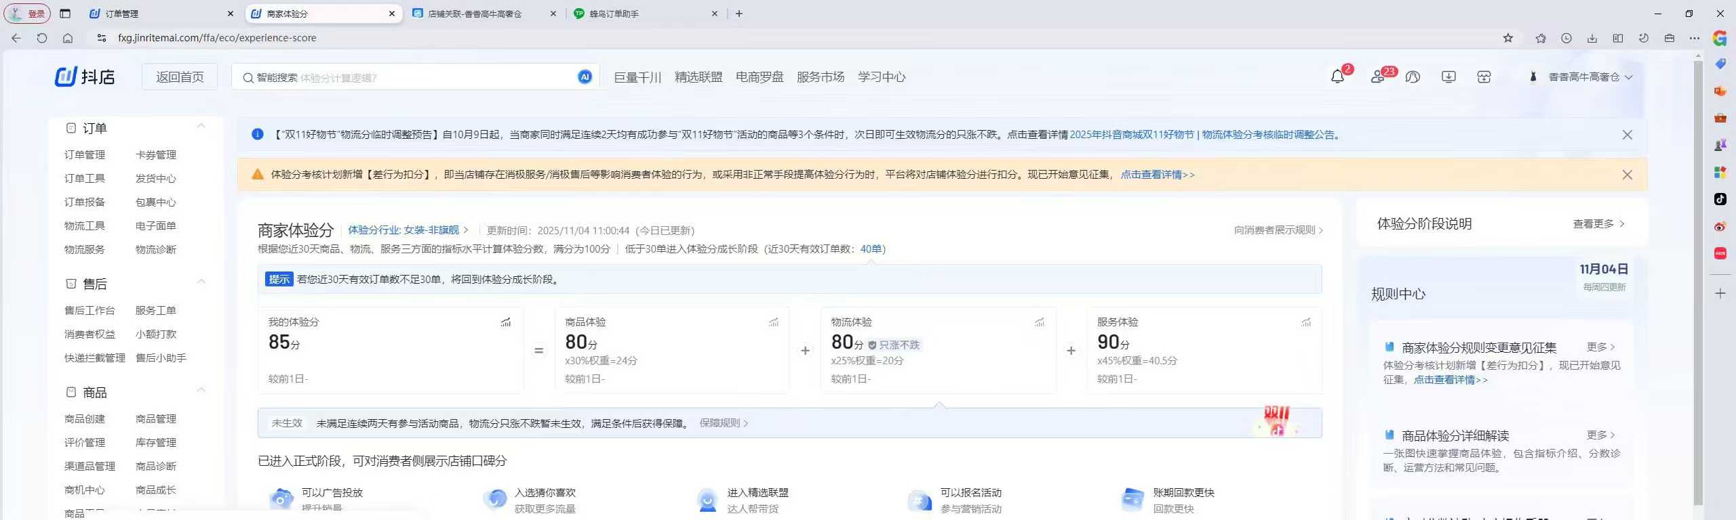Click the 返回首页 button
Image resolution: width=1736 pixels, height=520 pixels.
(x=180, y=77)
